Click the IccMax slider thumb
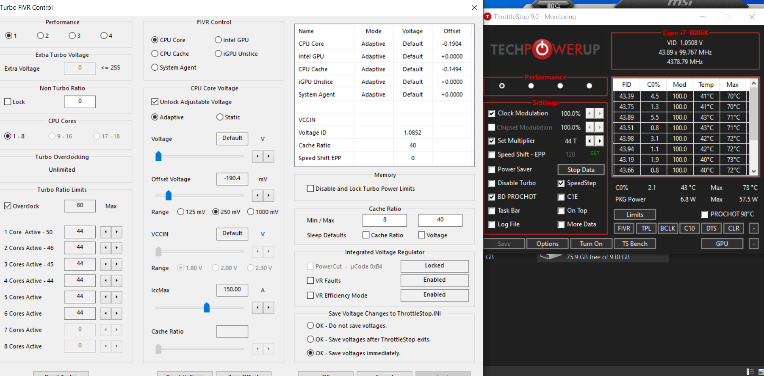Viewport: 764px width, 376px height. (207, 307)
